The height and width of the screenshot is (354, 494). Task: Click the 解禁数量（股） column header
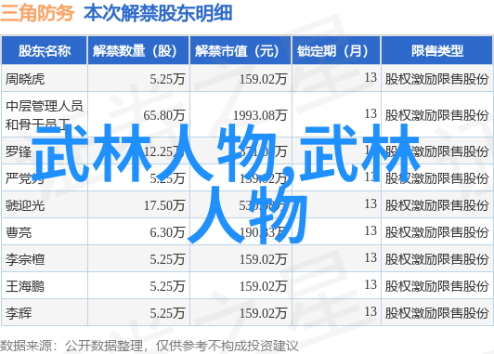[138, 51]
